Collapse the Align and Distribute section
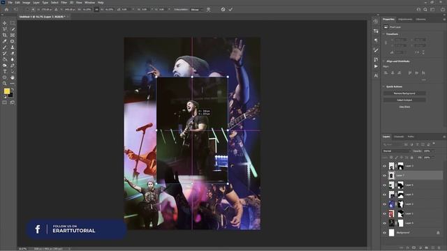Screen dimensions: 447x251 (x=384, y=61)
